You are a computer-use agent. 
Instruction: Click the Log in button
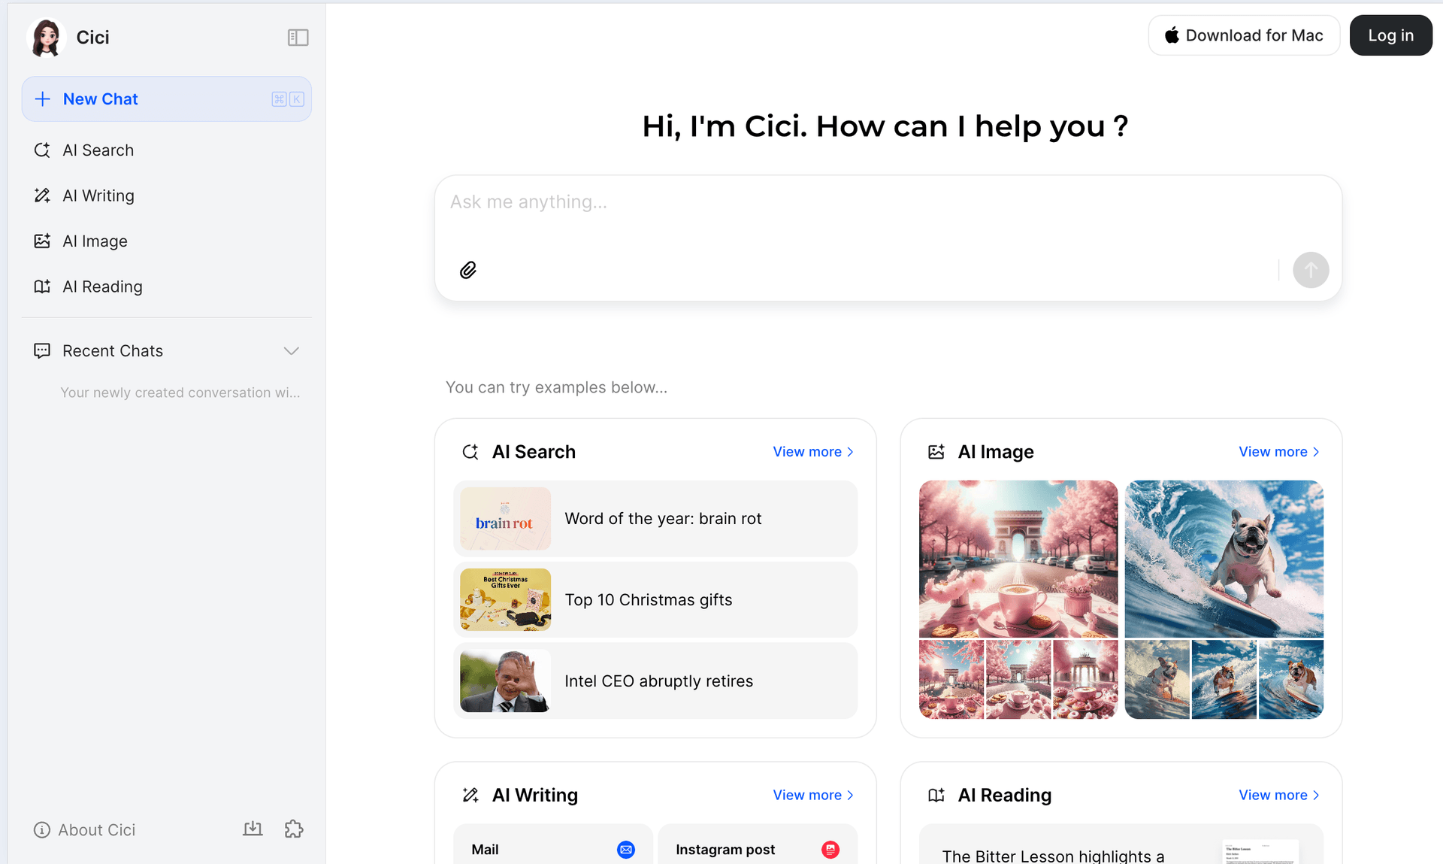pos(1390,35)
